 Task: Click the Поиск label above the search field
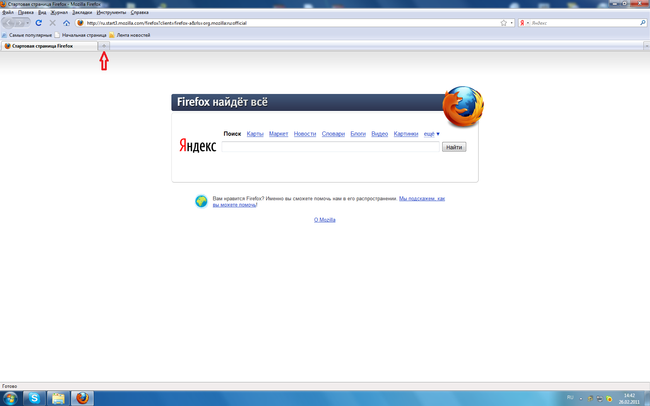tap(232, 134)
